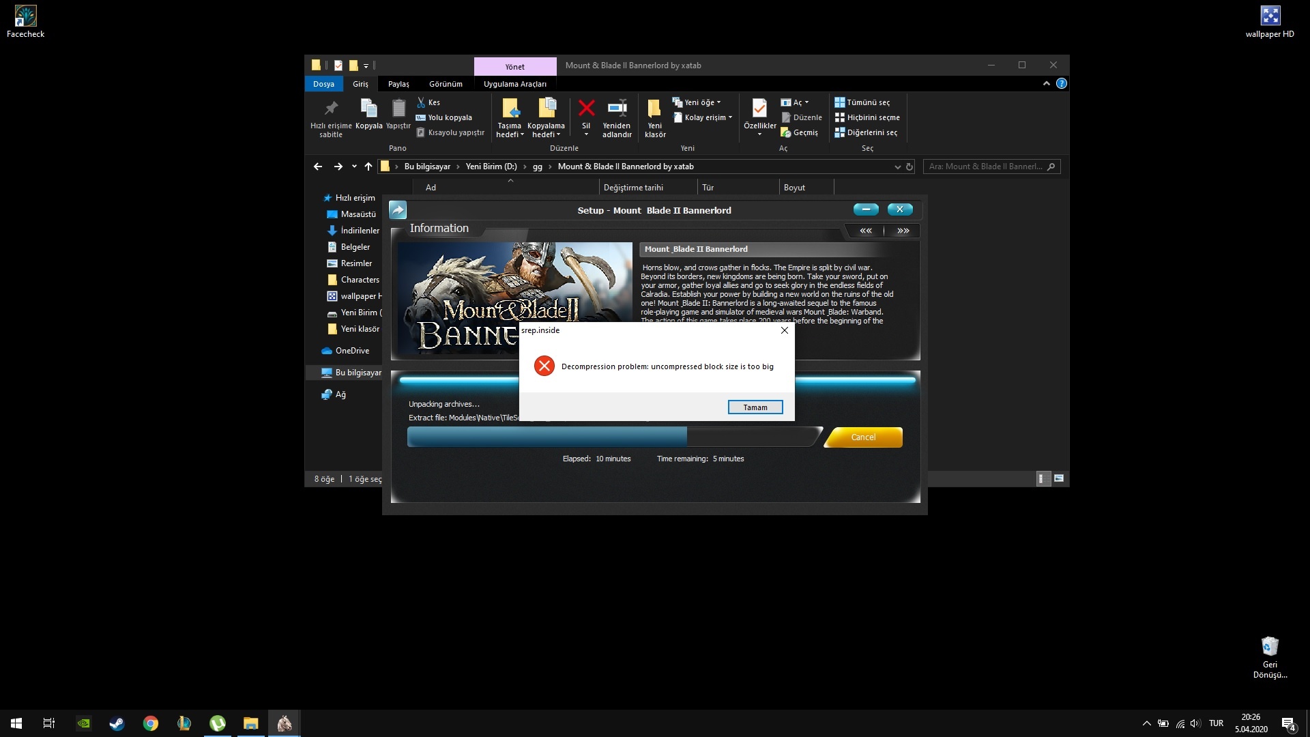Switch to the Giriş ribbon tab
1310x737 pixels.
click(x=360, y=84)
